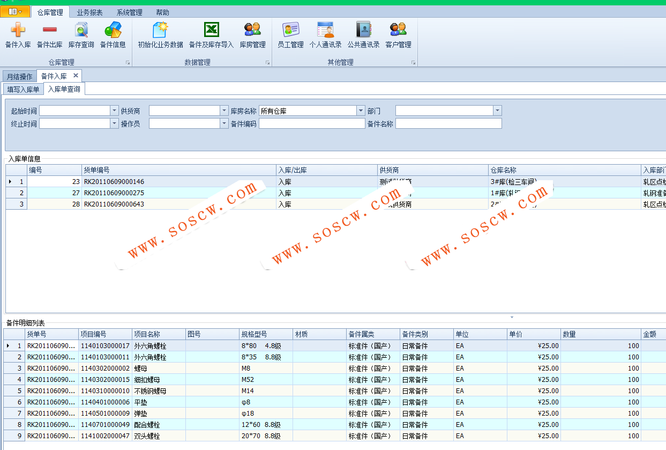Open the 起始时间 date dropdown
Screen dimensions: 666x450
click(114, 110)
